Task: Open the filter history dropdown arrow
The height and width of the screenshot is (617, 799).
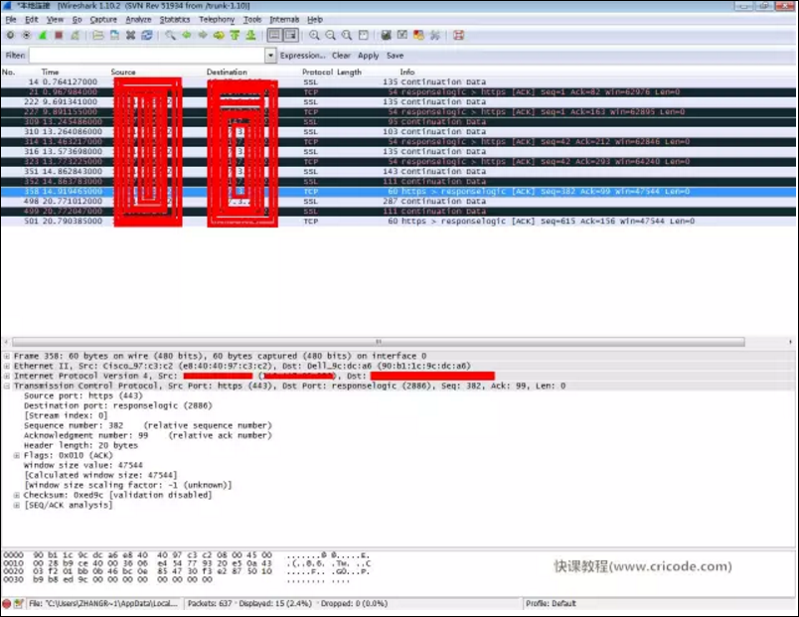Action: click(x=270, y=55)
